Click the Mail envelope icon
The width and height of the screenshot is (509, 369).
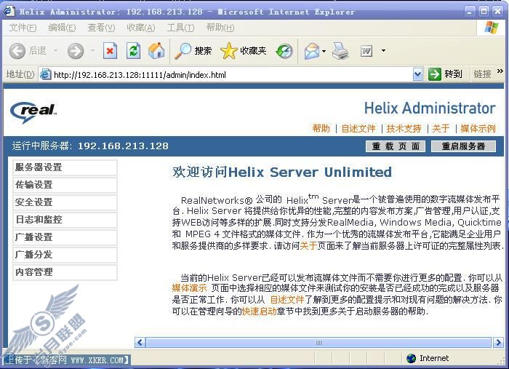pos(312,51)
